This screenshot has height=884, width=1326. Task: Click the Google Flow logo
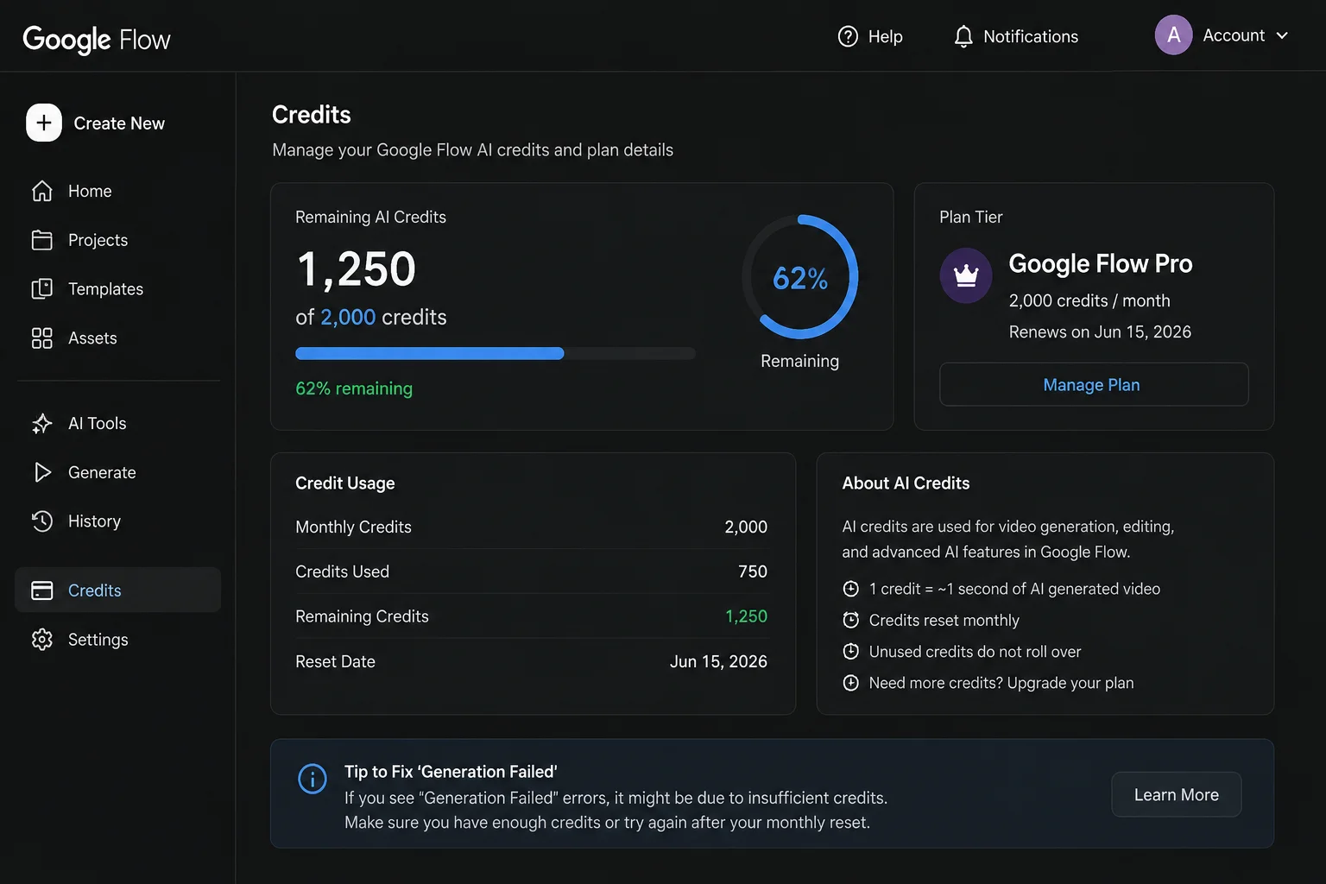click(97, 39)
